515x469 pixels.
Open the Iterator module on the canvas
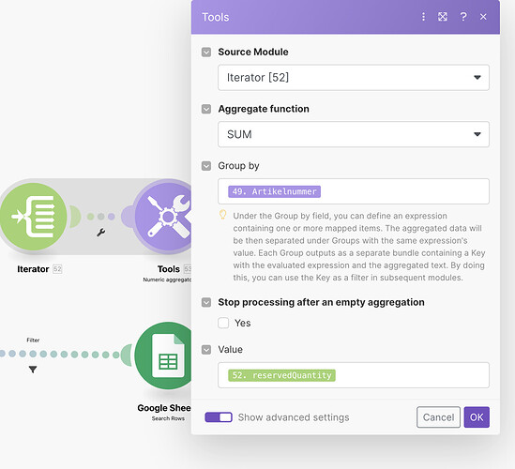(x=33, y=217)
